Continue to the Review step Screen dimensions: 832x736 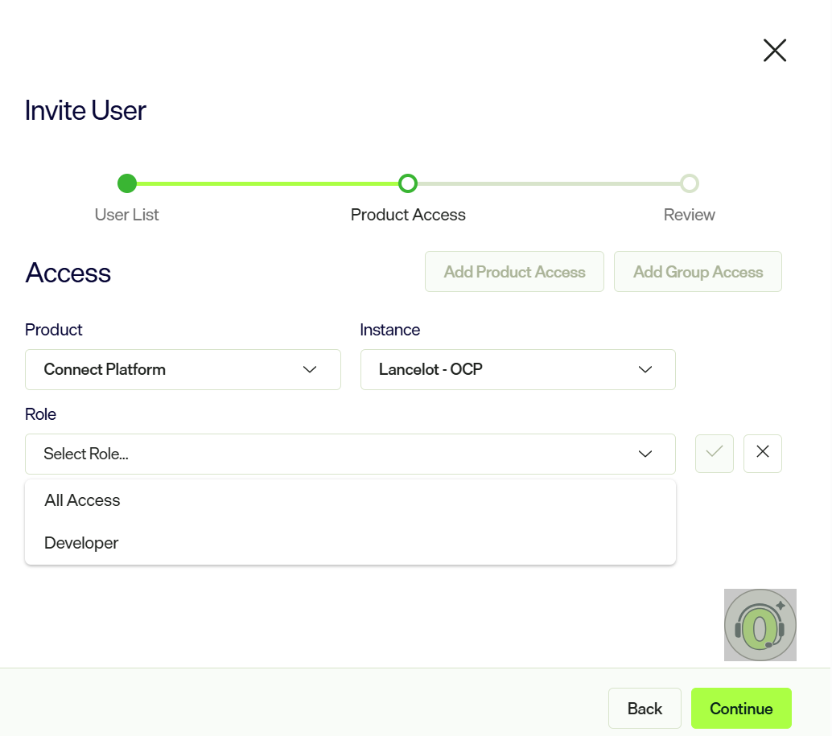(x=741, y=709)
